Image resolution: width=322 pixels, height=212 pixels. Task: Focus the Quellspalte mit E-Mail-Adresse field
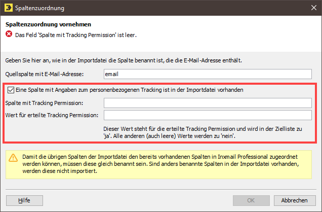click(x=208, y=74)
